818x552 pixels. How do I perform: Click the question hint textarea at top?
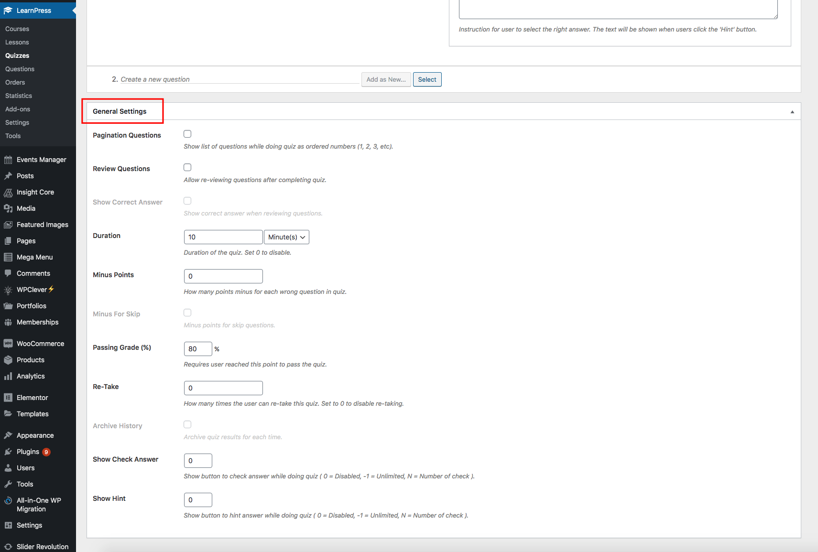[618, 9]
